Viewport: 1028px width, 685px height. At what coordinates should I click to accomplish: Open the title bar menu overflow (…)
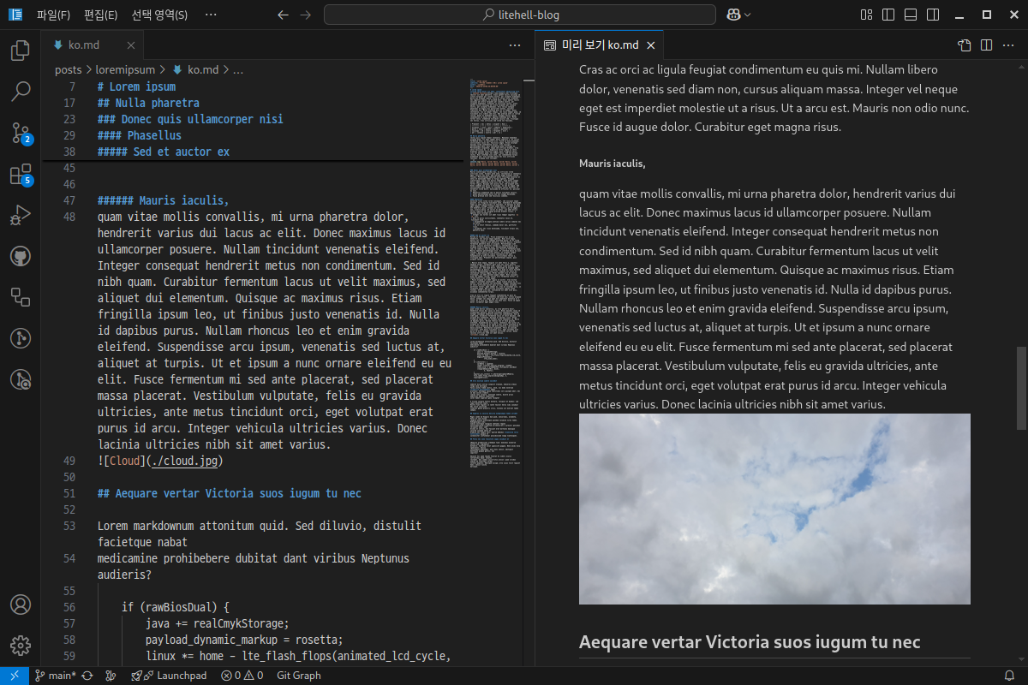coord(211,15)
